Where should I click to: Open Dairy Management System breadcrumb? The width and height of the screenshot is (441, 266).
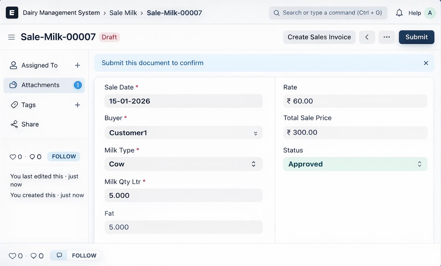pyautogui.click(x=61, y=13)
